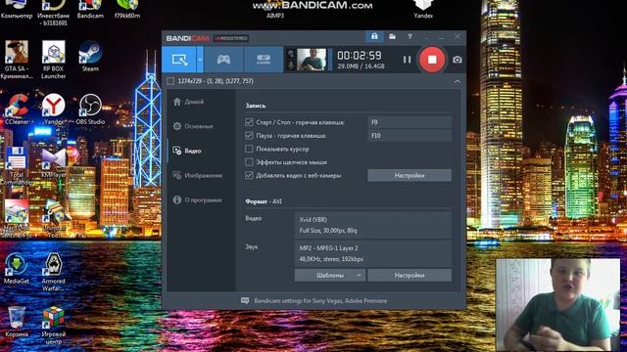Enable Эффекты щелчков мыши checkbox
This screenshot has width=627, height=352.
click(249, 162)
